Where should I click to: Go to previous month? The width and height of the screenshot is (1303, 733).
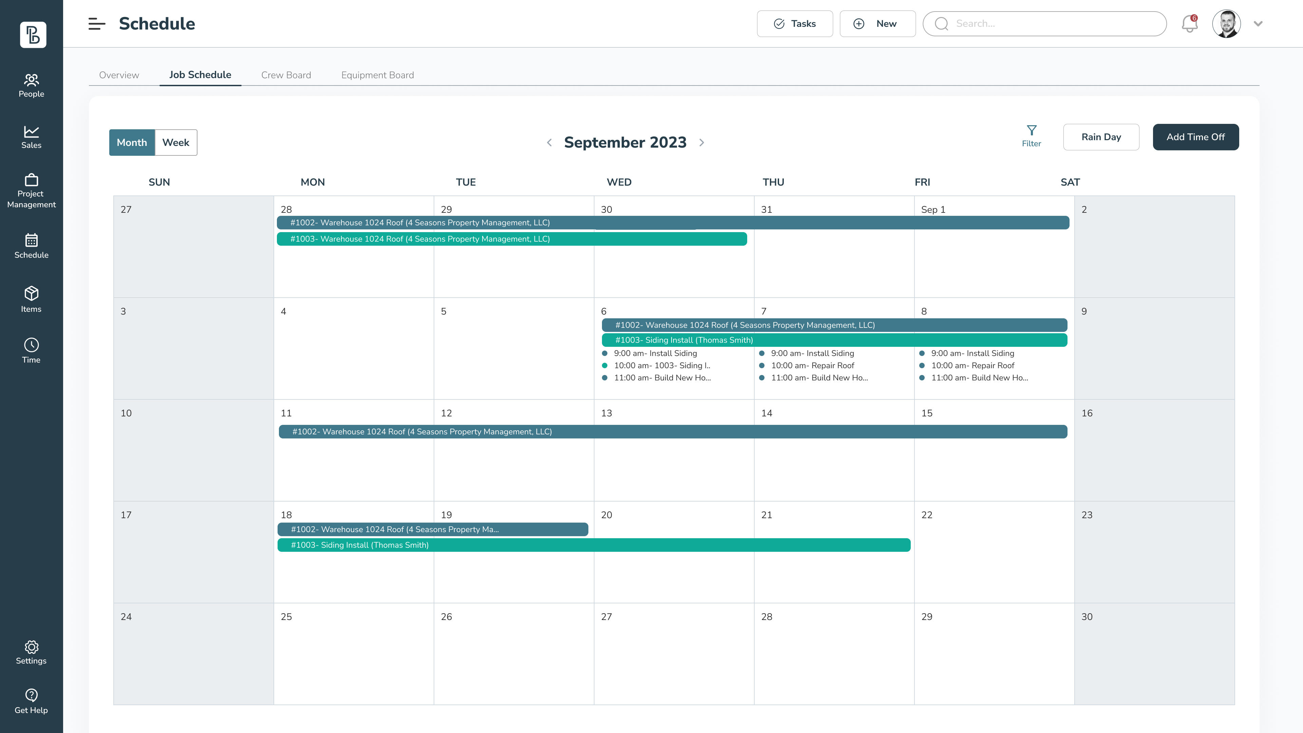(x=549, y=143)
